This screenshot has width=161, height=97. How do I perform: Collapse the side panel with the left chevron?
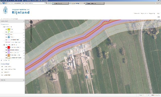tap(27, 22)
